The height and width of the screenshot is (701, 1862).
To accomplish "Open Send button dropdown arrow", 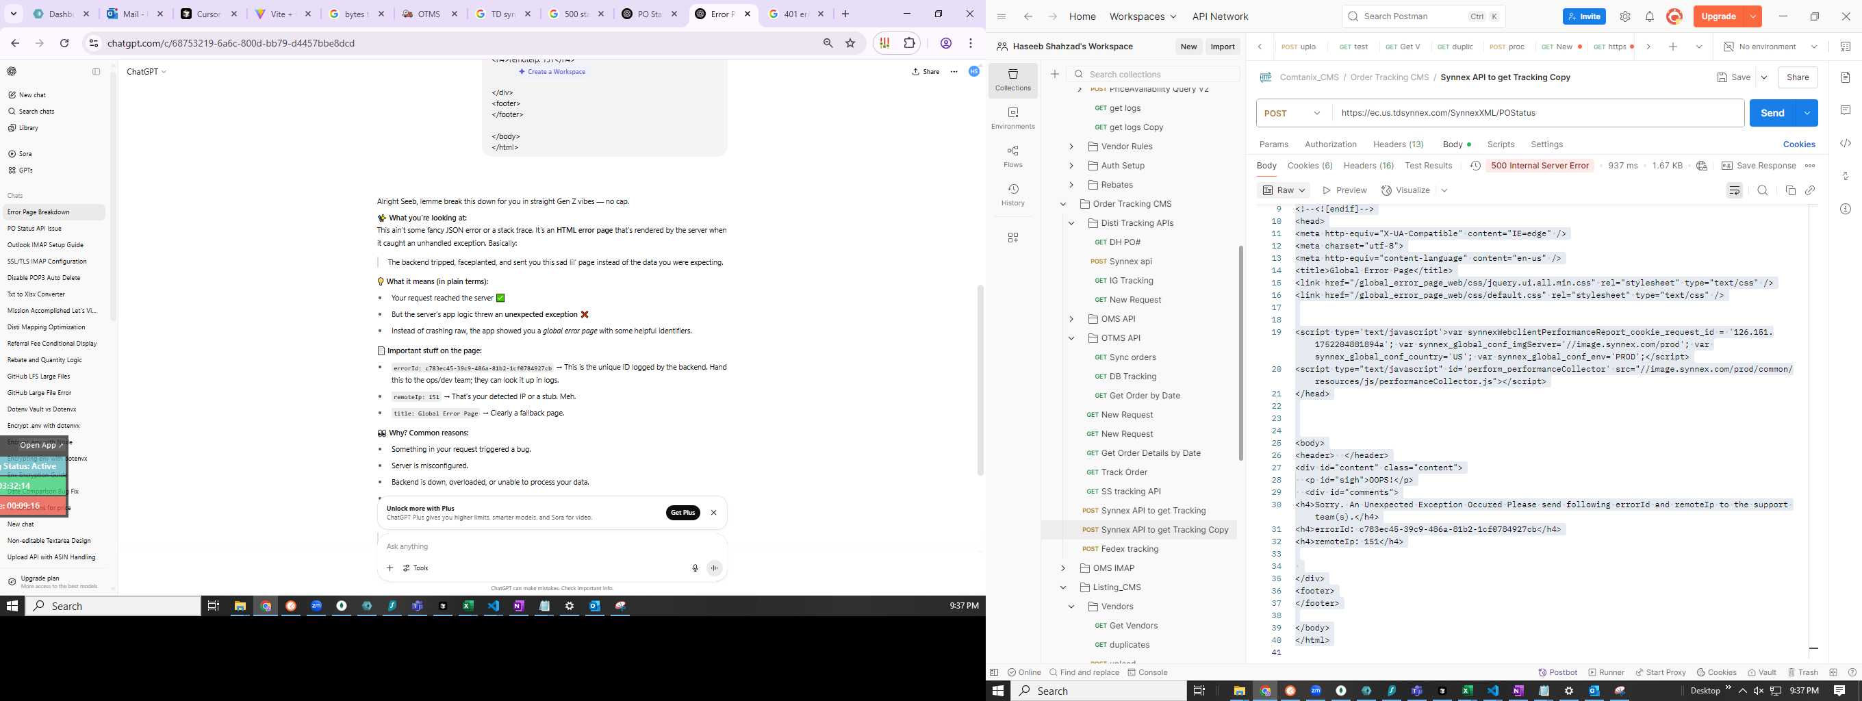I will pyautogui.click(x=1807, y=113).
